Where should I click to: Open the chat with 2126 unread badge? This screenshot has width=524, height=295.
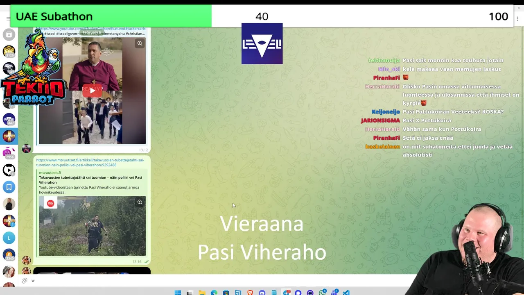tap(9, 52)
